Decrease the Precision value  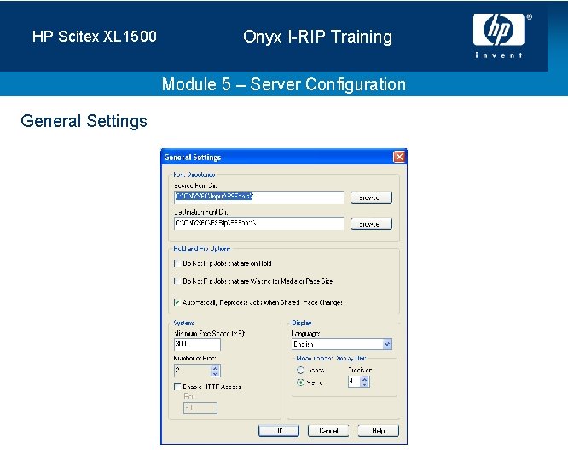[365, 385]
